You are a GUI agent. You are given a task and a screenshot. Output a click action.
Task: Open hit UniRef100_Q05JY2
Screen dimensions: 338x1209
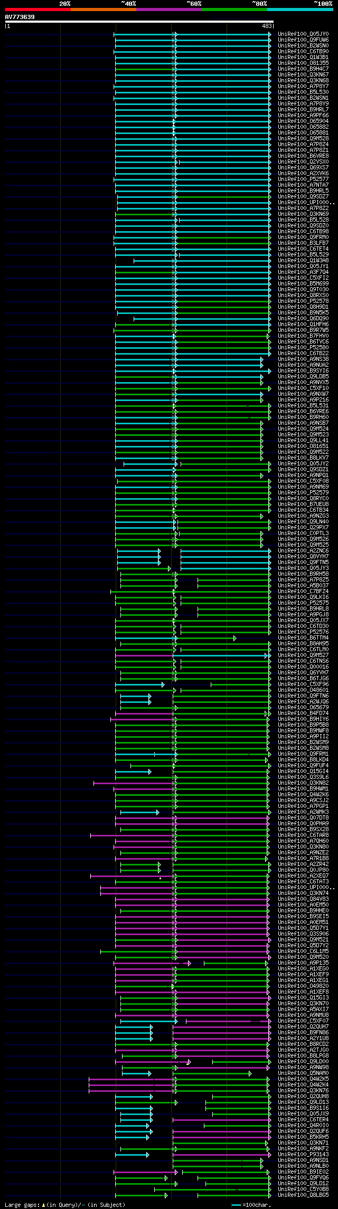pos(303,464)
